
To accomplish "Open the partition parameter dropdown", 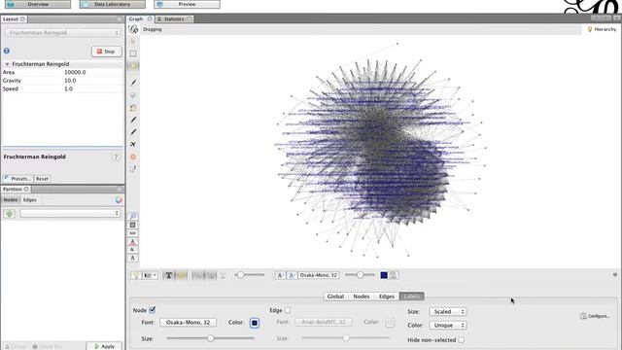I will pyautogui.click(x=70, y=214).
